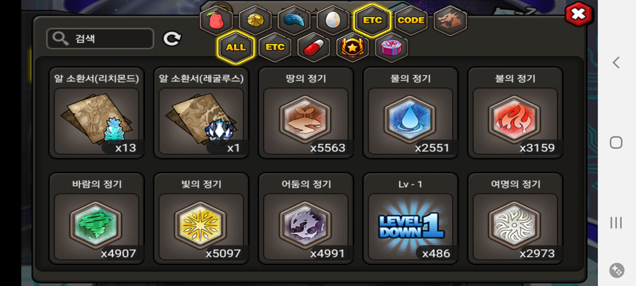The width and height of the screenshot is (636, 286).
Task: Open the blue dragon scale category
Action: (294, 20)
